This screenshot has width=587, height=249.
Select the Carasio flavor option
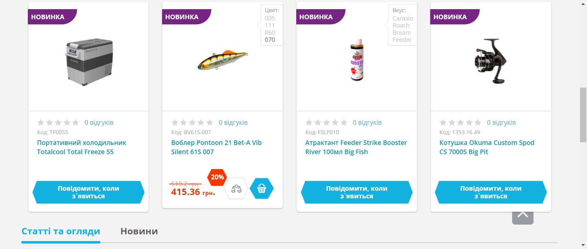tap(403, 19)
